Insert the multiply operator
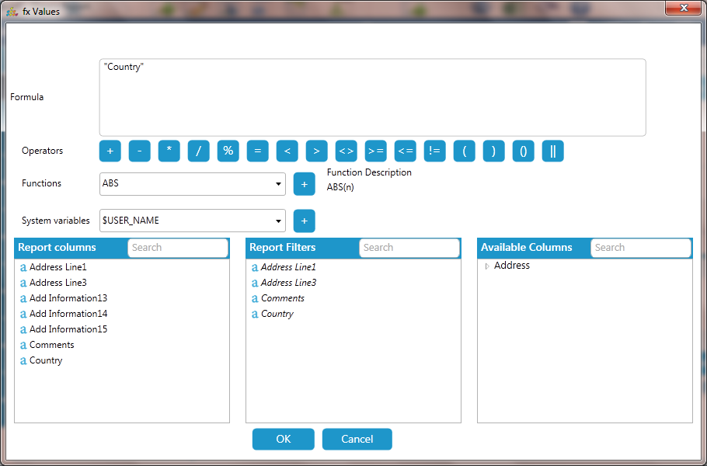Screen dimensions: 707x466 pyautogui.click(x=169, y=151)
